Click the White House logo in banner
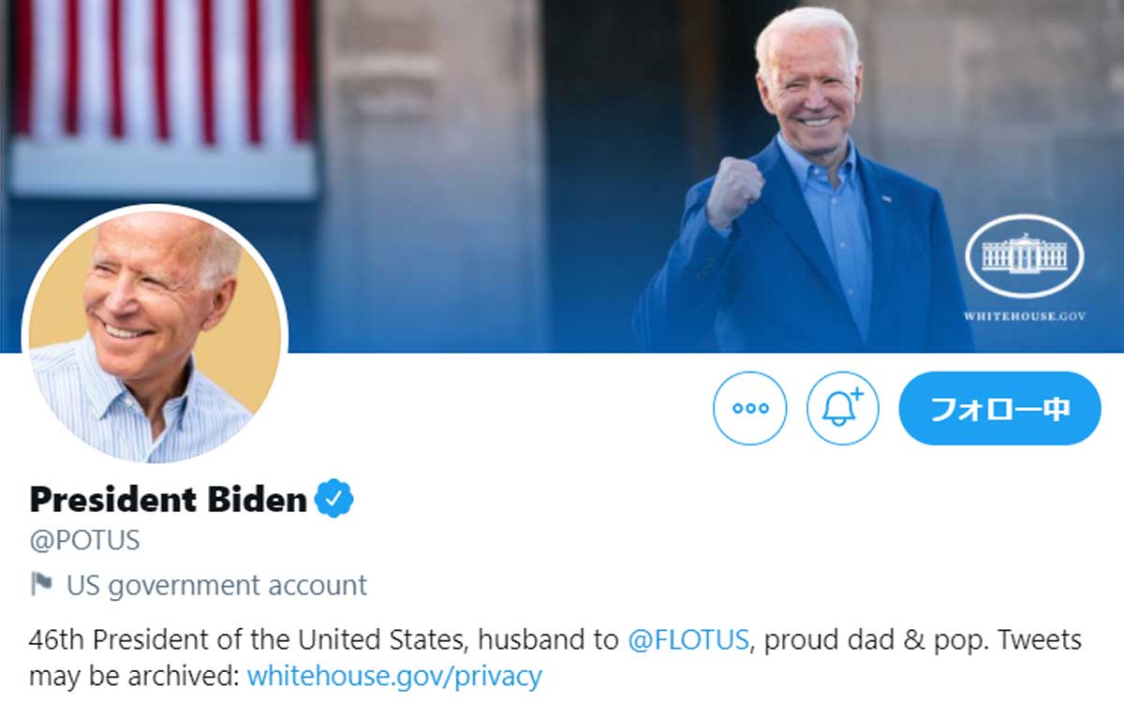The image size is (1124, 702). click(1024, 255)
